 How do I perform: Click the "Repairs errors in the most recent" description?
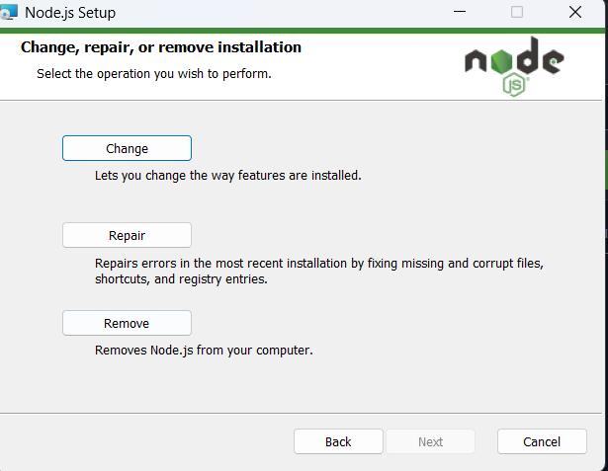(x=319, y=264)
